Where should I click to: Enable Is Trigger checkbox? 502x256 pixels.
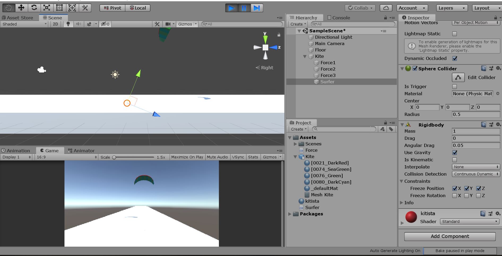click(x=455, y=86)
